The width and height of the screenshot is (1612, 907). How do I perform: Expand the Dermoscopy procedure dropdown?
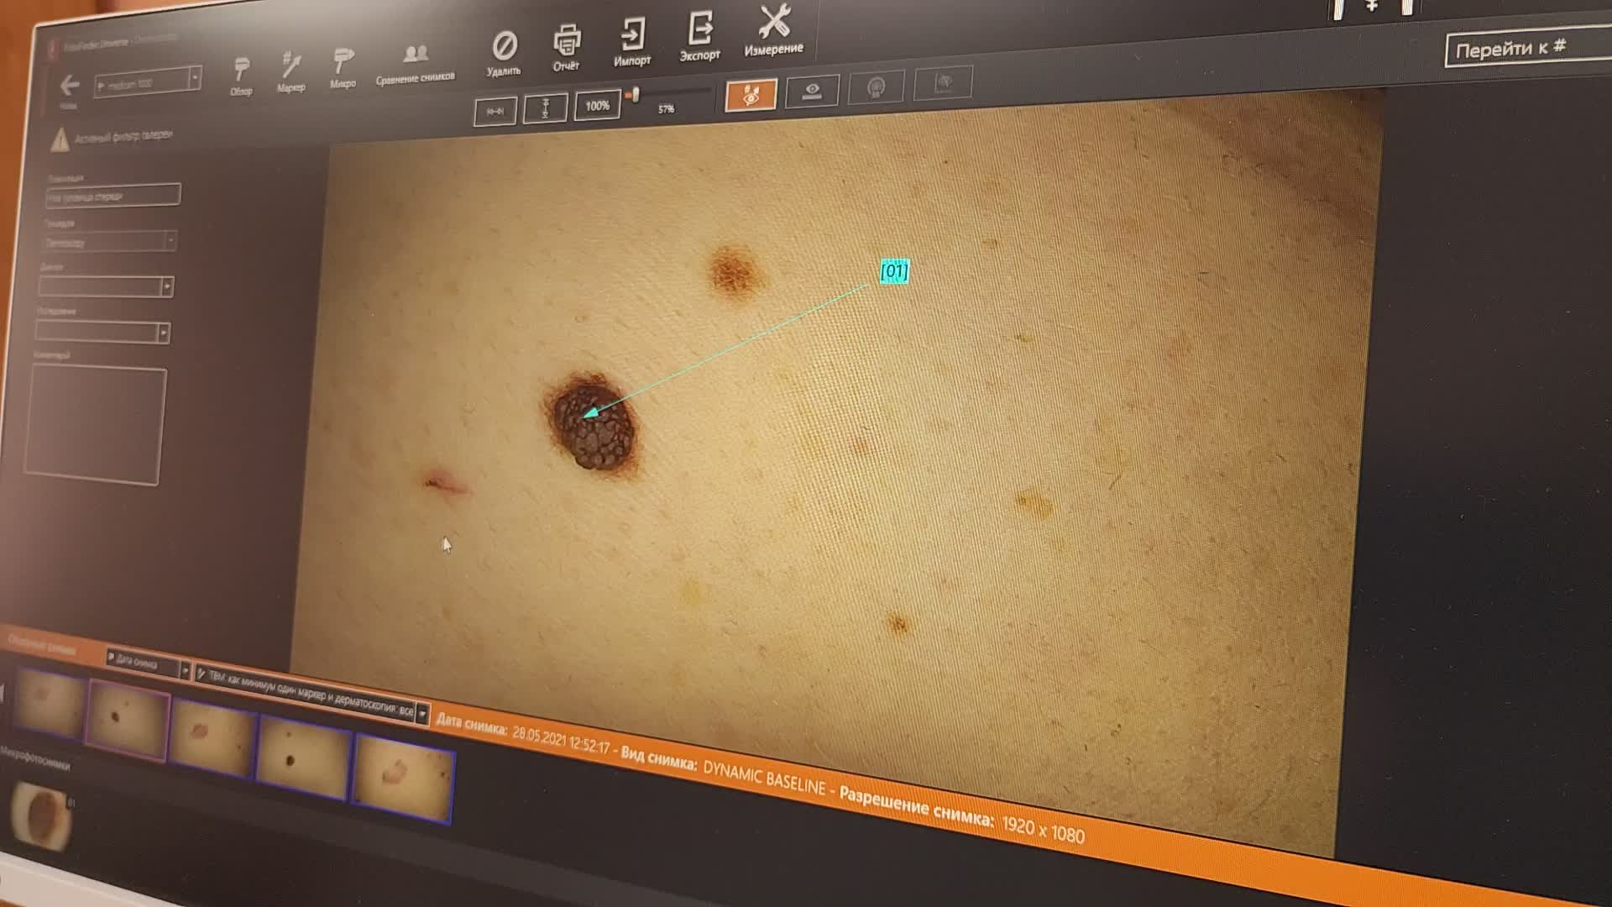[170, 241]
